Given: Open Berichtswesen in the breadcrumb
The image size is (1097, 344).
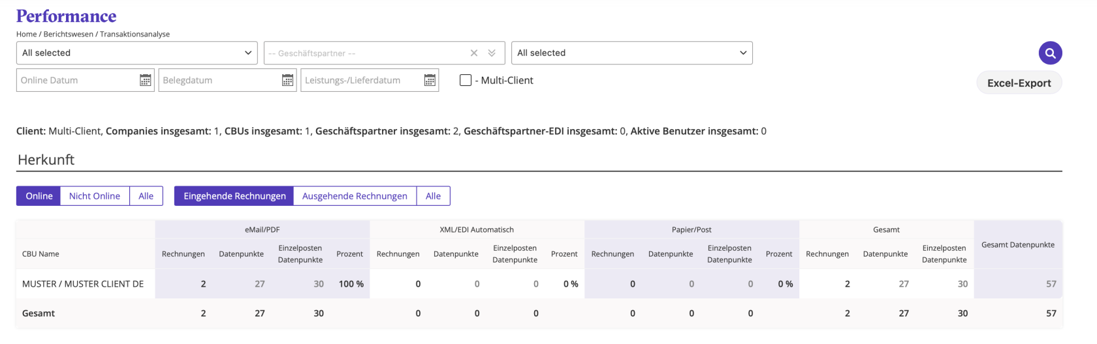Looking at the screenshot, I should [x=69, y=34].
